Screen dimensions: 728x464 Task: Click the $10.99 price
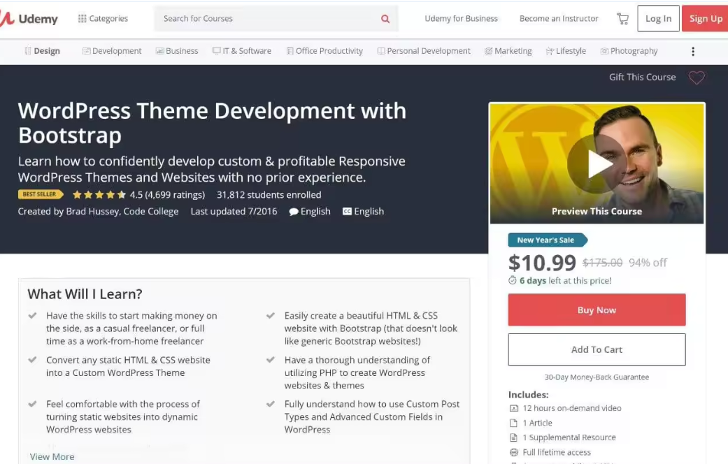542,263
